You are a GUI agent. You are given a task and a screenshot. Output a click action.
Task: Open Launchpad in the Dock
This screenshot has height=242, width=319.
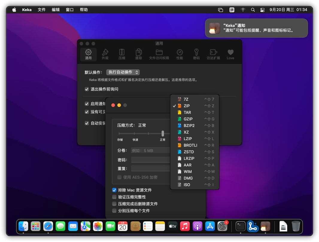[x=36, y=226]
